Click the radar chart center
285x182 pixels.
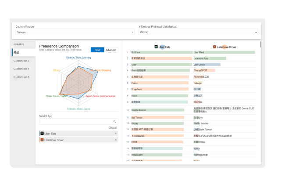point(78,83)
